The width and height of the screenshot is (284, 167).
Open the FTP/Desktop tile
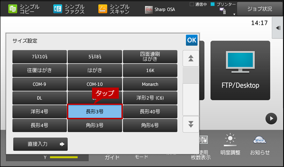[x=240, y=70]
